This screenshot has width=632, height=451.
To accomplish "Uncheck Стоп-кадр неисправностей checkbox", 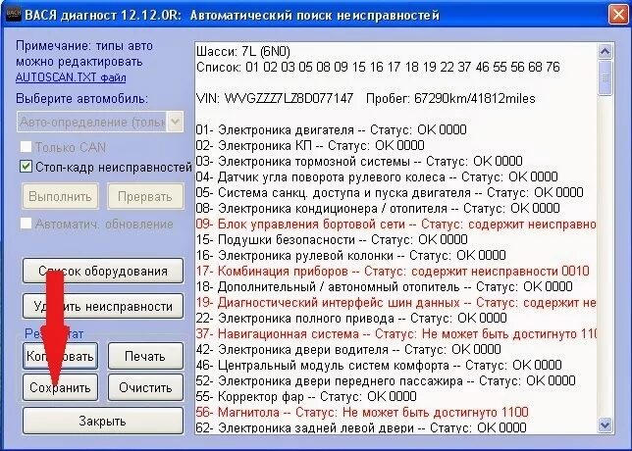I will coord(26,167).
